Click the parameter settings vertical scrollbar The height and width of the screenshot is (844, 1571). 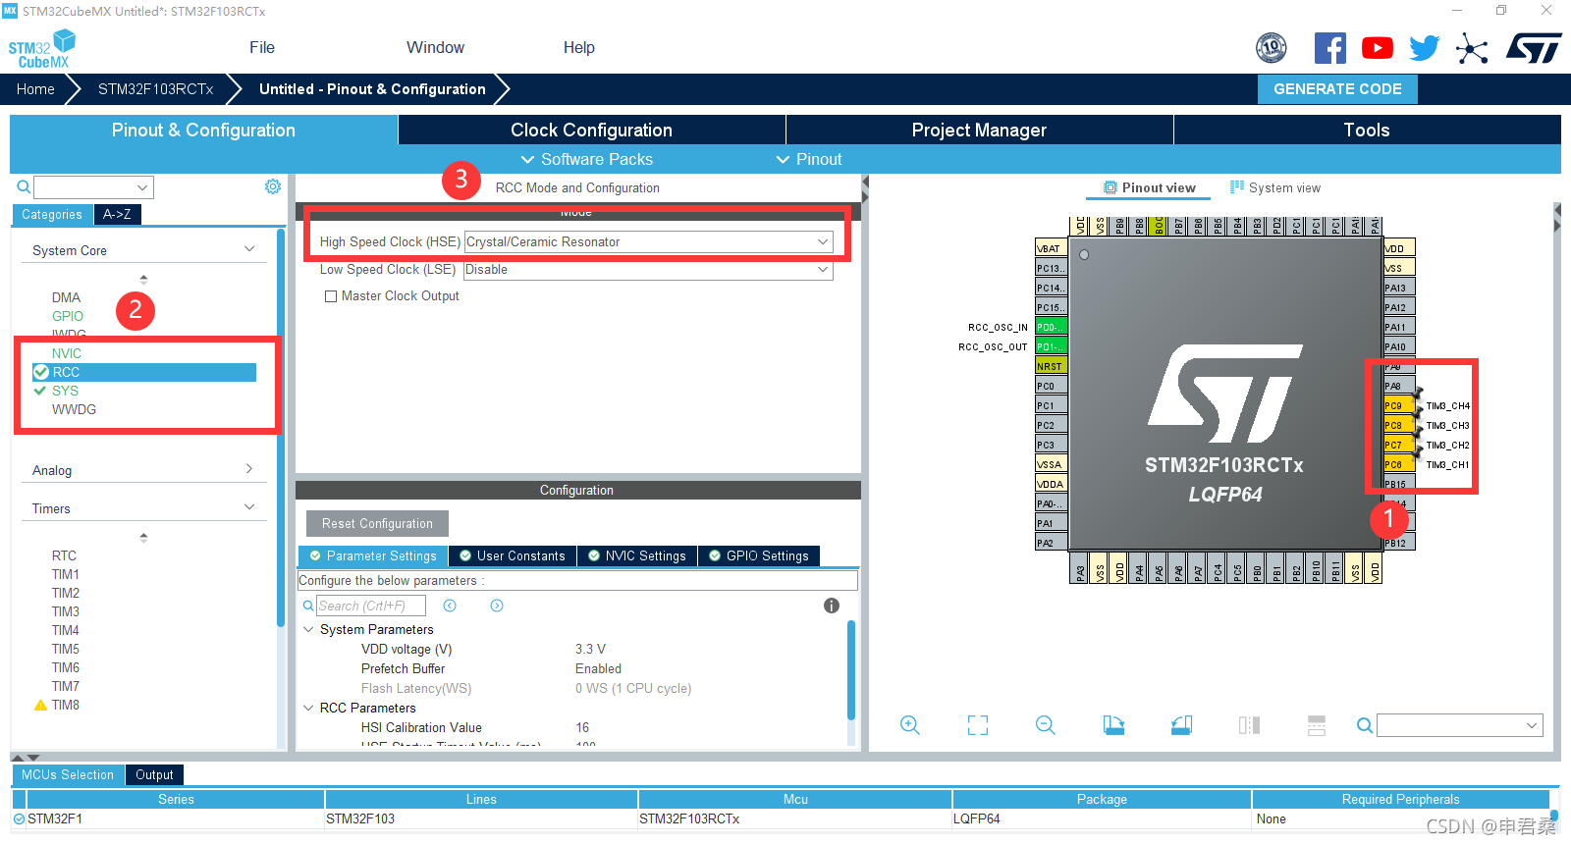tap(851, 671)
